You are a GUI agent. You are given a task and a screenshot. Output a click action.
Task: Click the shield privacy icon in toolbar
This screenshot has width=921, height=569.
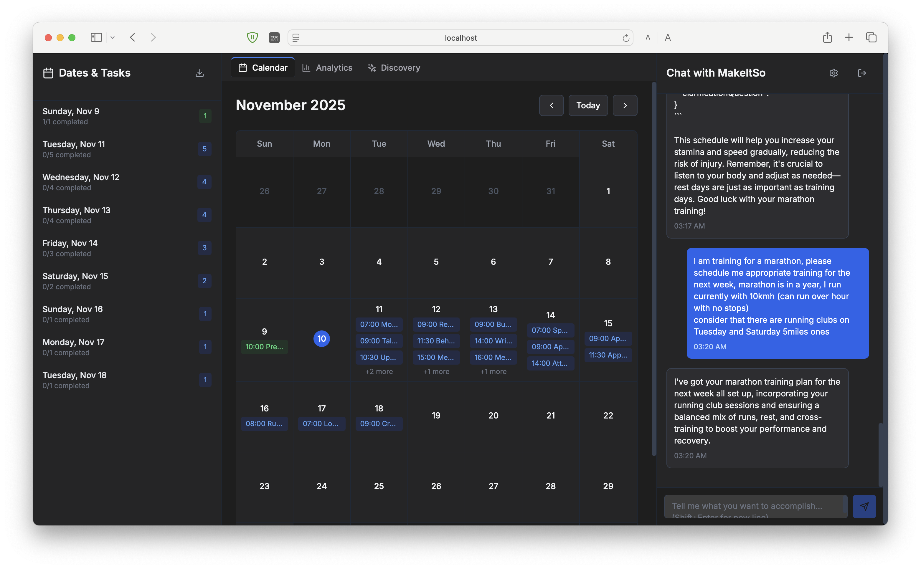[x=252, y=37]
